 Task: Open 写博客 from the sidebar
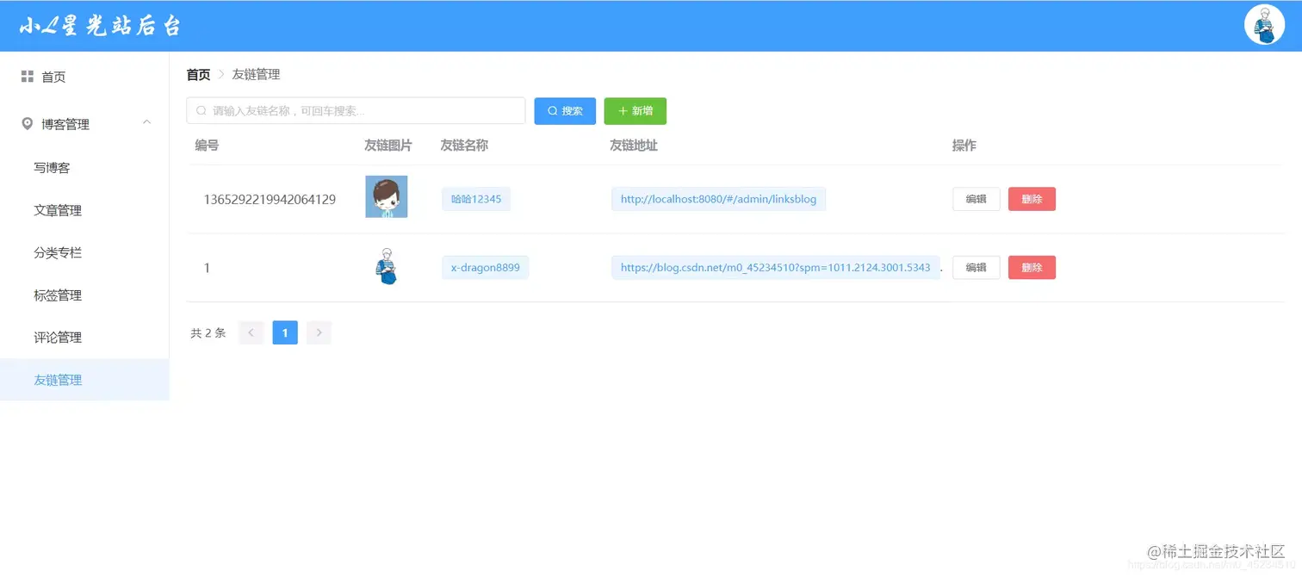tap(84, 168)
